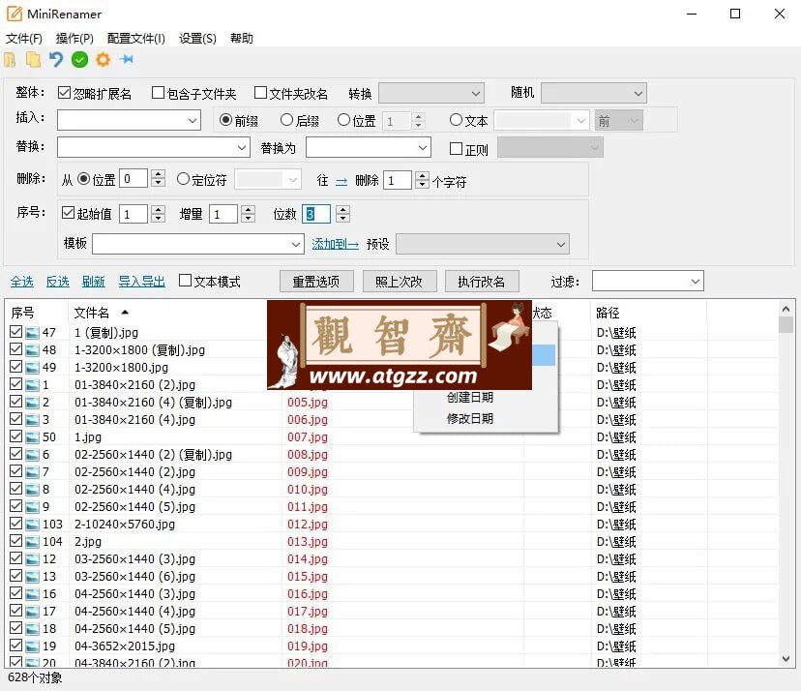
Task: Click 执行改名 button
Action: (482, 281)
